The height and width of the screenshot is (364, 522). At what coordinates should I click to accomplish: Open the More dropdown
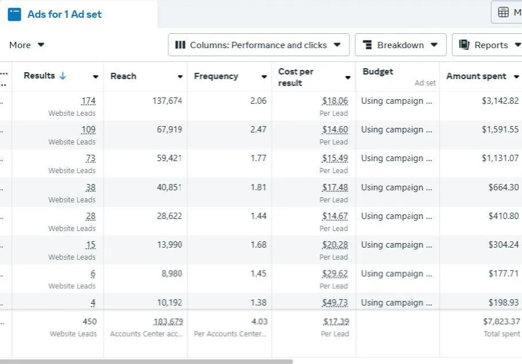click(27, 45)
